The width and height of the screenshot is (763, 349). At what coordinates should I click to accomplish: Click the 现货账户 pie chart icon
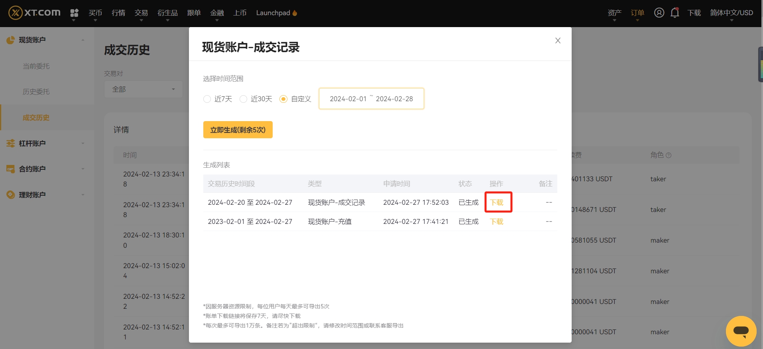11,40
